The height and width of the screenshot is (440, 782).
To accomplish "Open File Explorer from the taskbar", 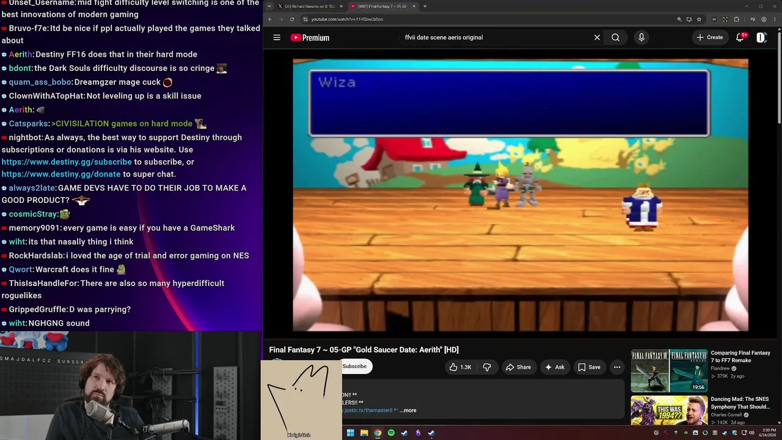I will (364, 433).
